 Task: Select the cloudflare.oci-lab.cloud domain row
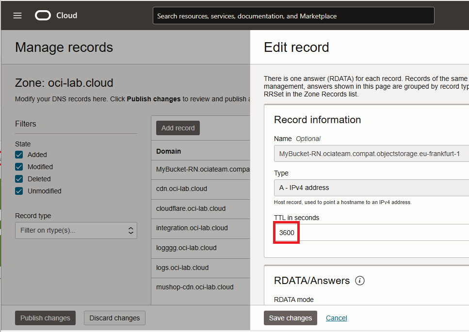pyautogui.click(x=191, y=208)
